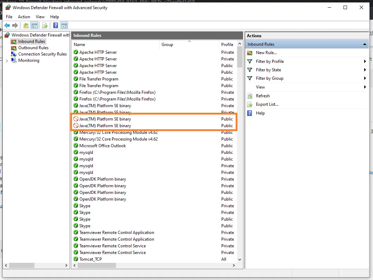Viewport: 373px width, 280px height.
Task: Click the Forward arrow toolbar icon
Action: pyautogui.click(x=15, y=25)
